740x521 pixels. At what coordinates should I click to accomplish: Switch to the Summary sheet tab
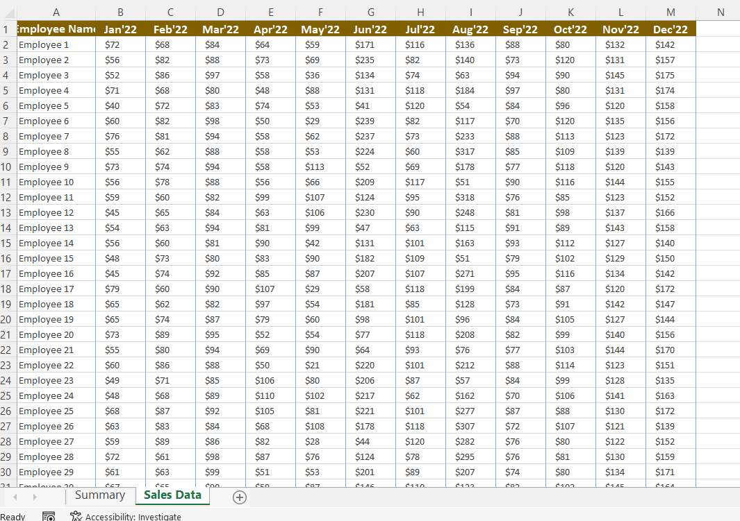point(99,495)
